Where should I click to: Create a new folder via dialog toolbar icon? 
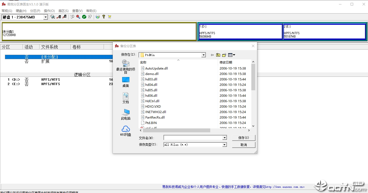tap(224, 55)
